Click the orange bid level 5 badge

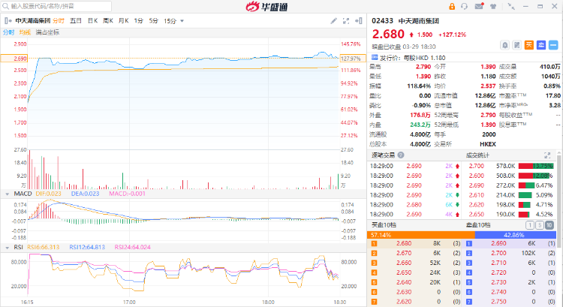point(374,282)
